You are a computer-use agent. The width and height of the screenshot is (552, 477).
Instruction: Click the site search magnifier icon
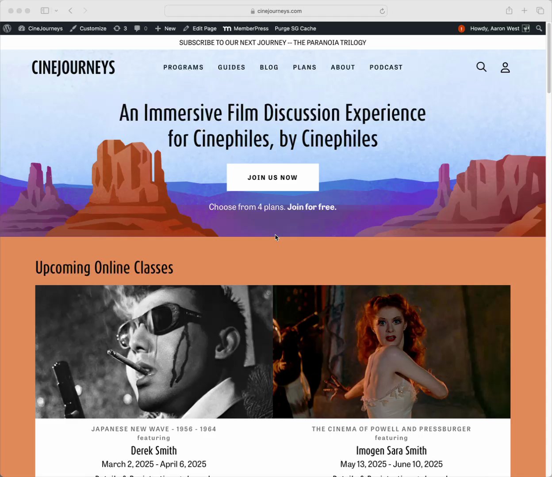[481, 67]
